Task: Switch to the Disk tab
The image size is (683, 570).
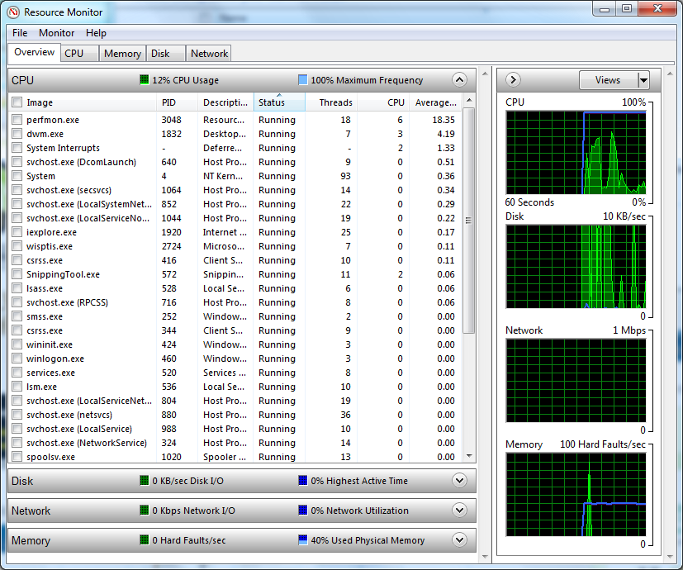Action: (166, 54)
